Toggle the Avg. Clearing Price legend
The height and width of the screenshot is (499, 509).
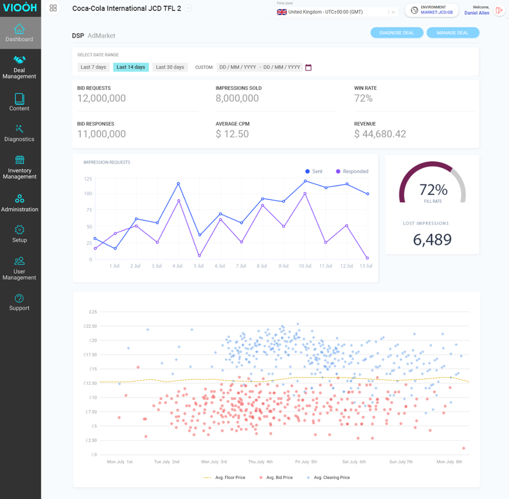click(328, 478)
